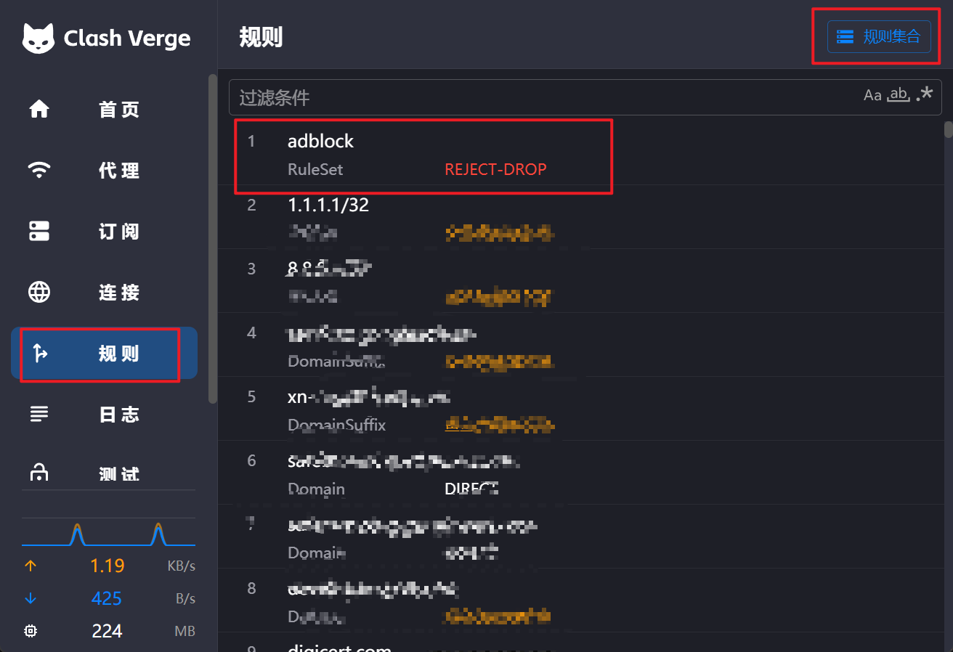Screen dimensions: 953x652
Task: Click the subscription server icon in sidebar
Action: (x=39, y=232)
